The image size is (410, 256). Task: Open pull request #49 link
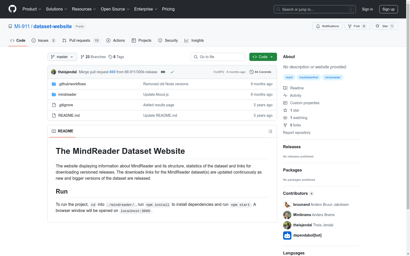(x=112, y=72)
